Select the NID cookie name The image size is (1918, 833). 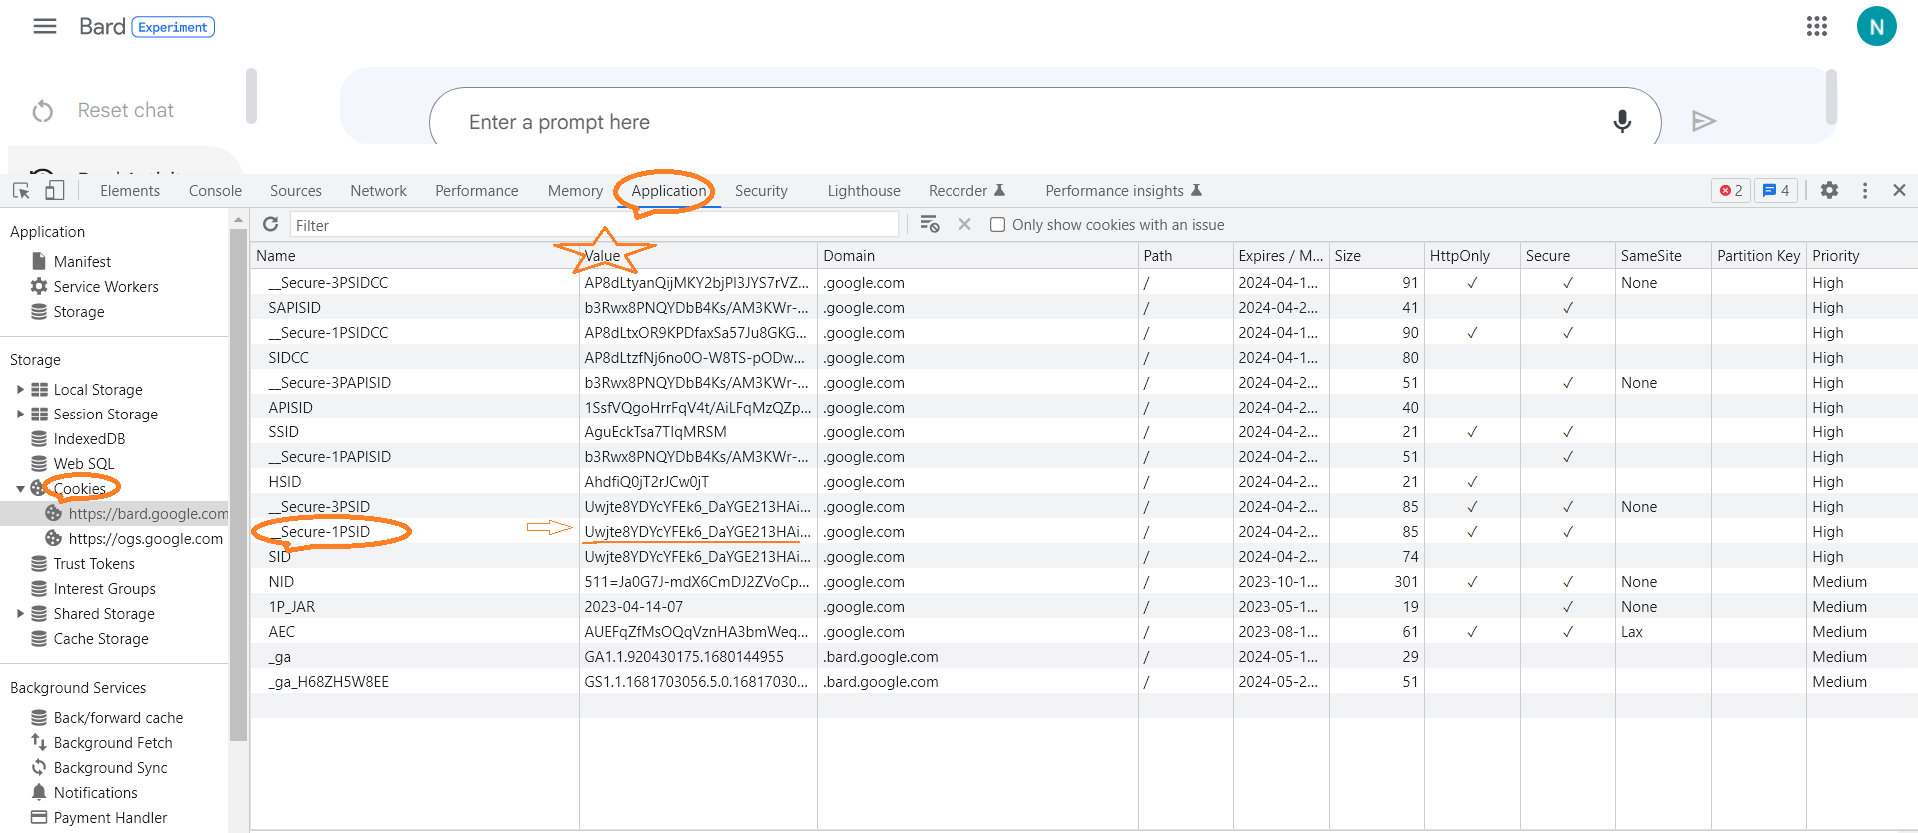[281, 581]
